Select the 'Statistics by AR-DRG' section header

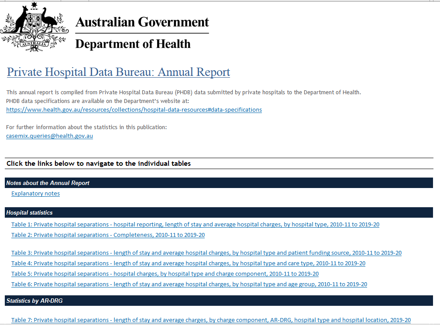coord(219,301)
